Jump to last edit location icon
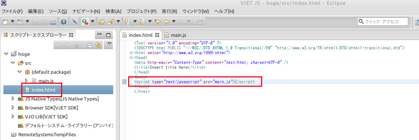 pyautogui.click(x=158, y=22)
